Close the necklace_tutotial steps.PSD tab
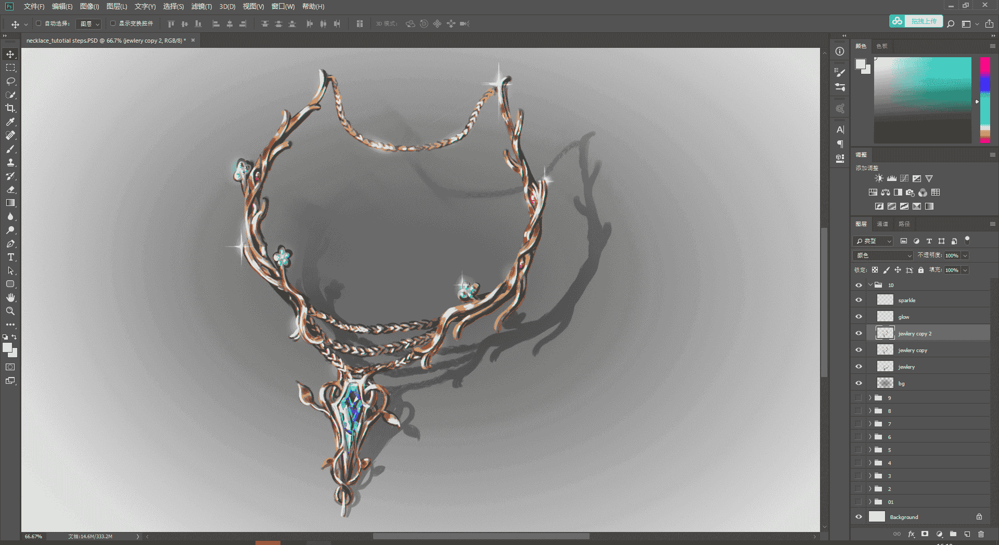Image resolution: width=999 pixels, height=545 pixels. (x=193, y=40)
